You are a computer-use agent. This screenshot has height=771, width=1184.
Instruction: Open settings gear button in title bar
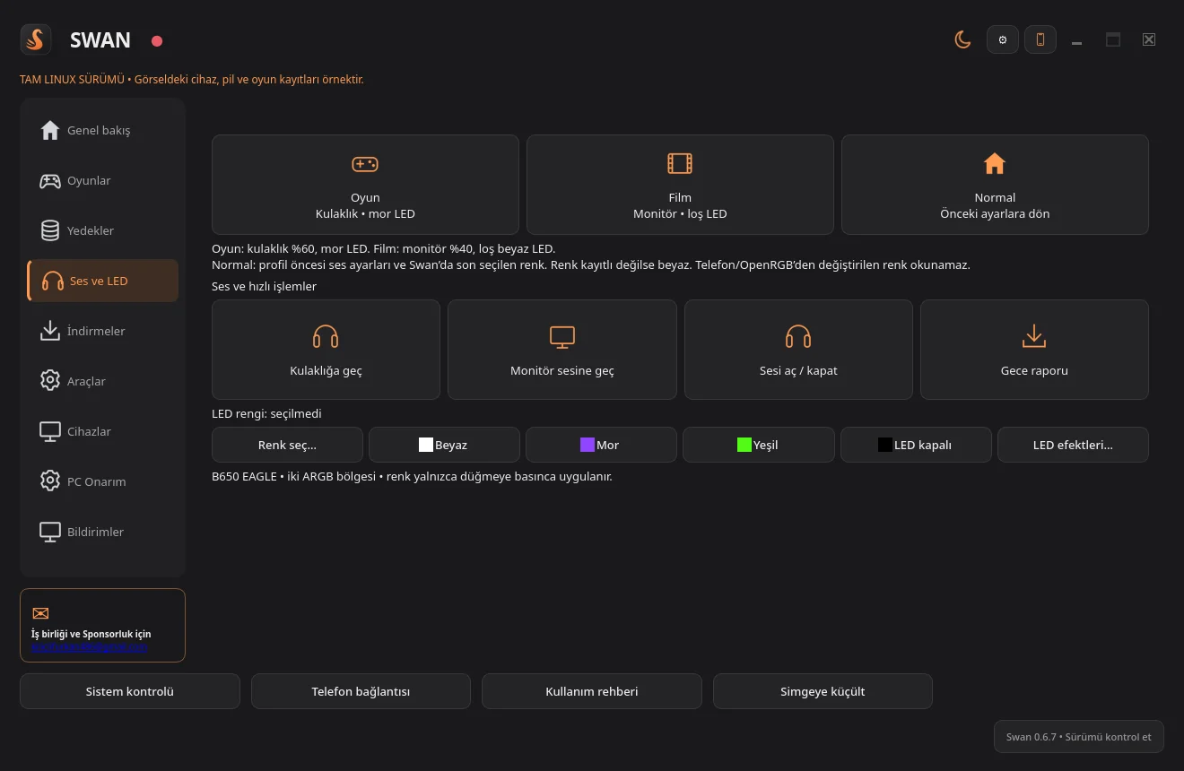tap(1003, 39)
